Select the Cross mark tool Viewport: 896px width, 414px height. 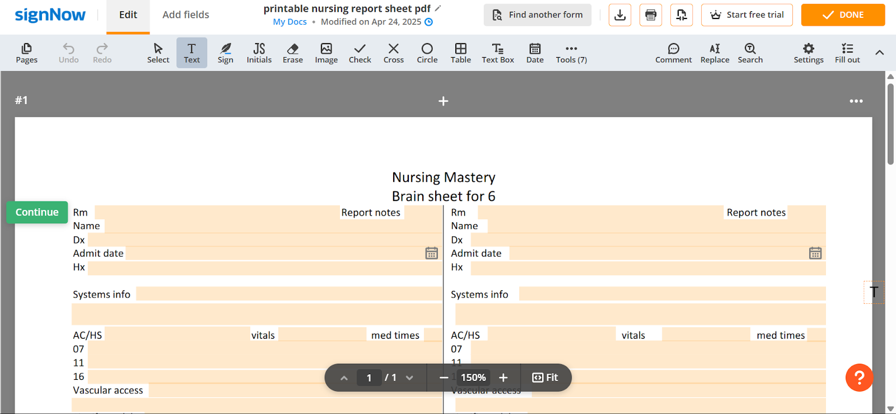393,53
